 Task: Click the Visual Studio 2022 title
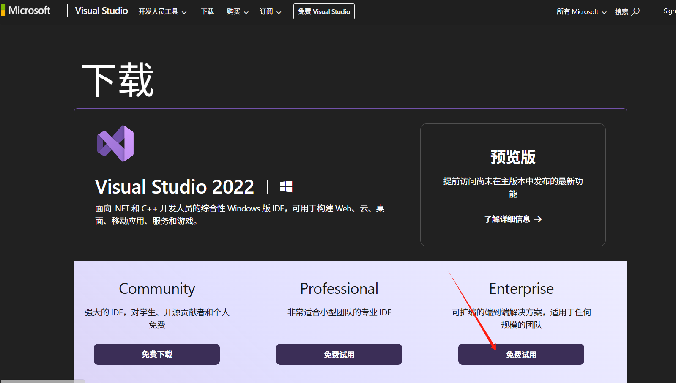click(175, 187)
